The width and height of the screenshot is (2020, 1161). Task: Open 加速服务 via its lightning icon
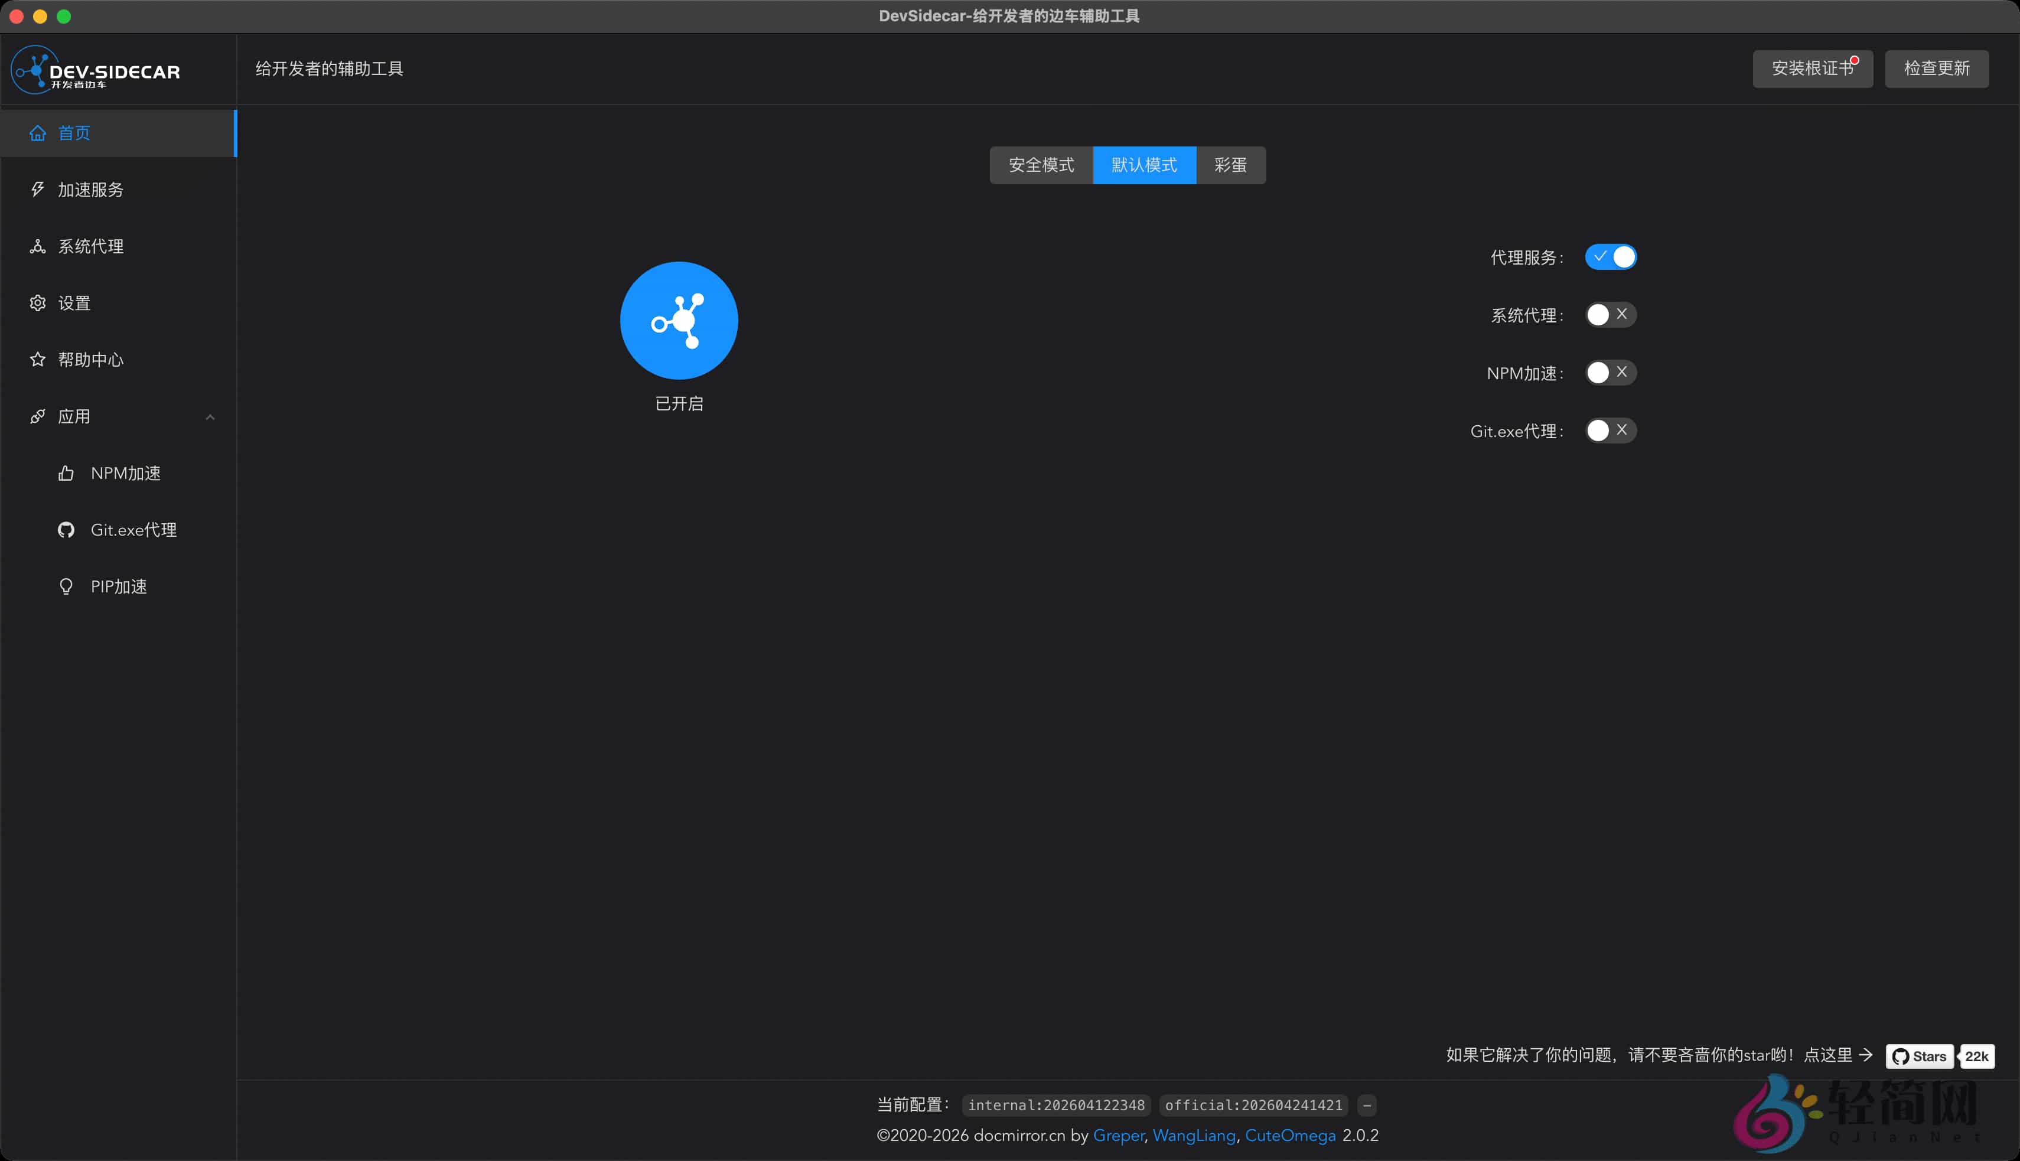click(37, 190)
